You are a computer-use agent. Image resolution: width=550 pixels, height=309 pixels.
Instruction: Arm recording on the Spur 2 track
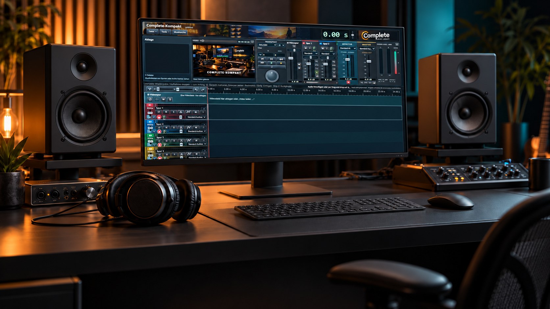tap(159, 132)
